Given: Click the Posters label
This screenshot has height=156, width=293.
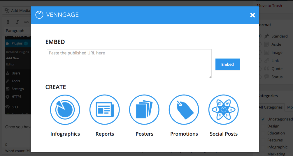Looking at the screenshot, I should tap(144, 134).
